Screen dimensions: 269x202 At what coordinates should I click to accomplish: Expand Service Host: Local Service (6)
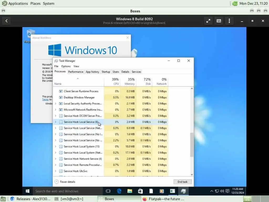tap(56, 122)
